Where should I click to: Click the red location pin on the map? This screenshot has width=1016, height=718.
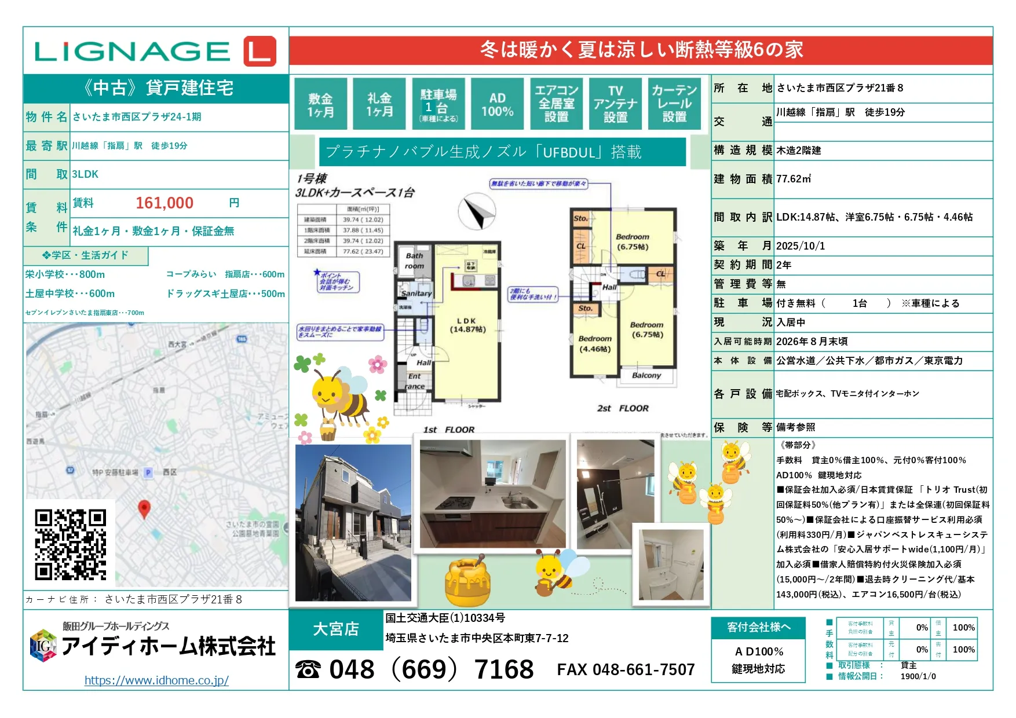[x=144, y=510]
